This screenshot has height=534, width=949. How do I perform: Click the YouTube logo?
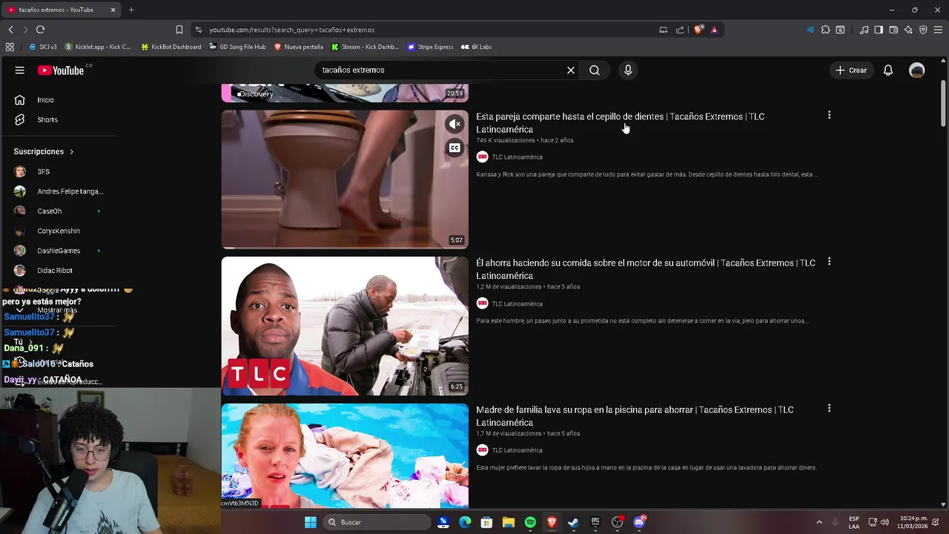pos(61,70)
